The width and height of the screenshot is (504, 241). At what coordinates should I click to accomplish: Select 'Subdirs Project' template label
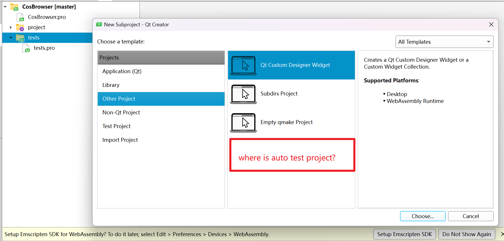[x=279, y=94]
